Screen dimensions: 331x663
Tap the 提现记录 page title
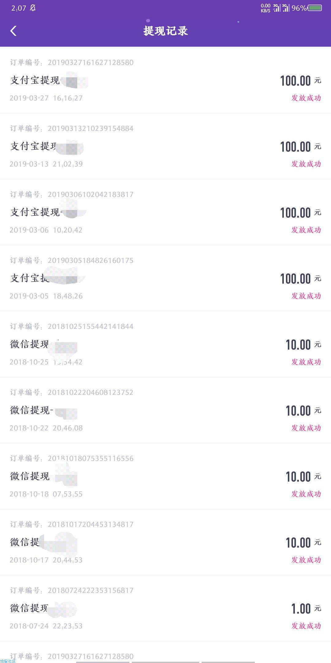point(165,31)
